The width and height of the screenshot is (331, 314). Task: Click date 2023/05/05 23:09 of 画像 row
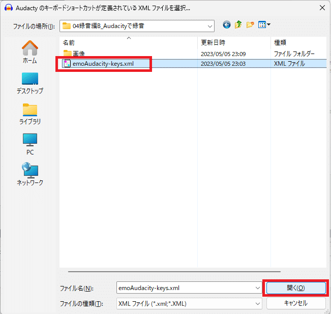pyautogui.click(x=223, y=54)
